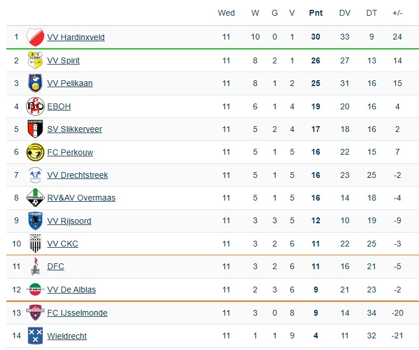Select the VV Pelikaan team name

[70, 83]
